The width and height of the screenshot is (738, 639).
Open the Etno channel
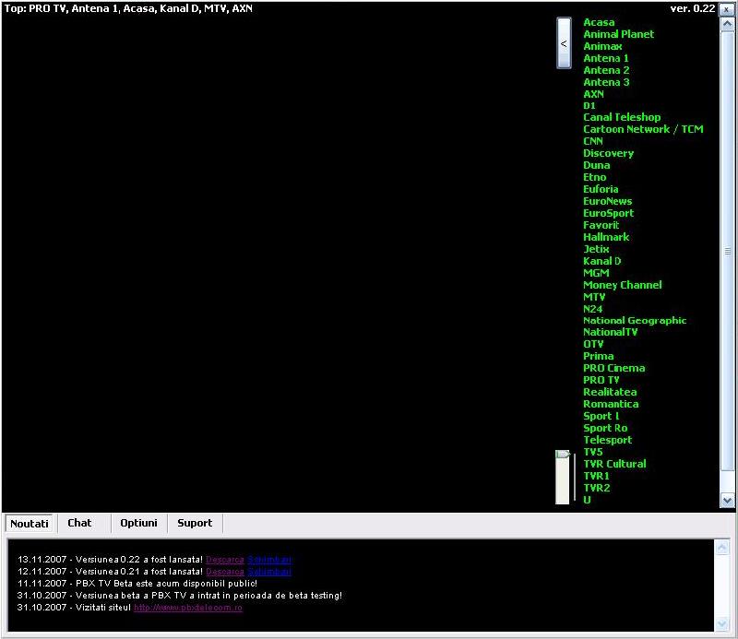(x=594, y=177)
